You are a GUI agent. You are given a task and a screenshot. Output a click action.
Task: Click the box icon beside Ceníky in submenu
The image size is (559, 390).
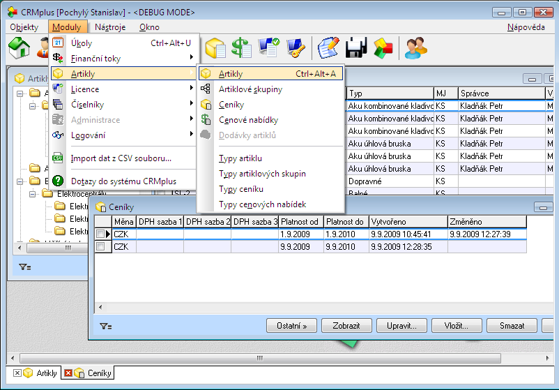click(206, 104)
